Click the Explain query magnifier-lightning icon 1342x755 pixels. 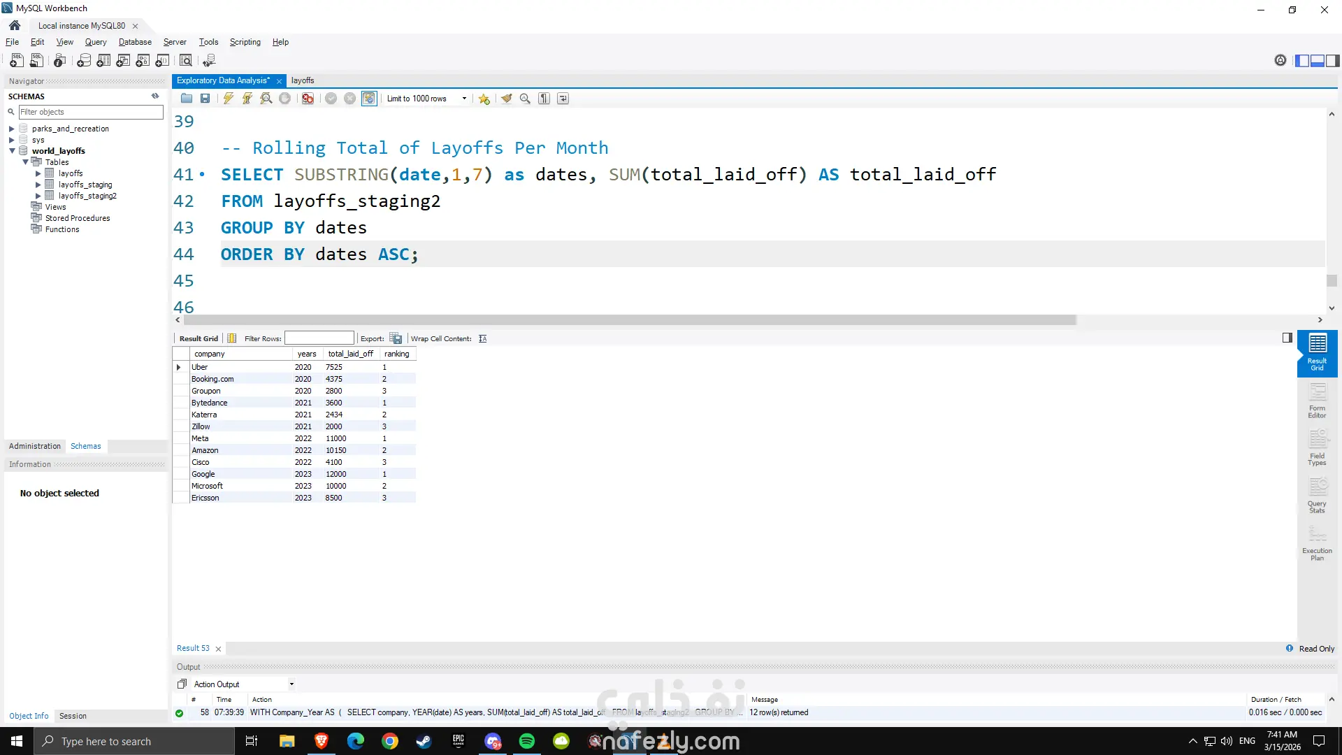click(266, 99)
